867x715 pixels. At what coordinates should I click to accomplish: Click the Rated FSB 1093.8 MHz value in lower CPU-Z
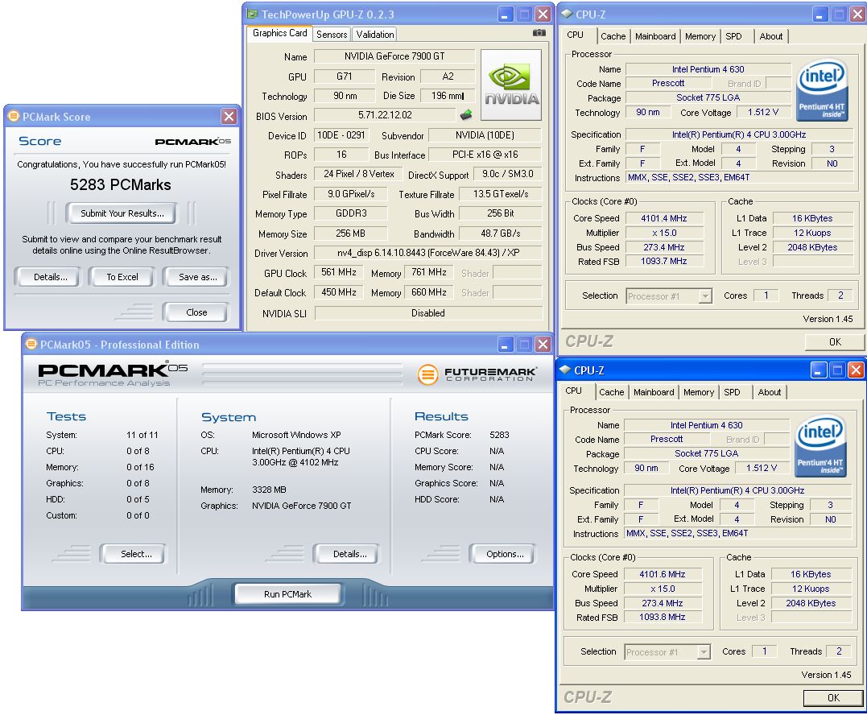(662, 618)
